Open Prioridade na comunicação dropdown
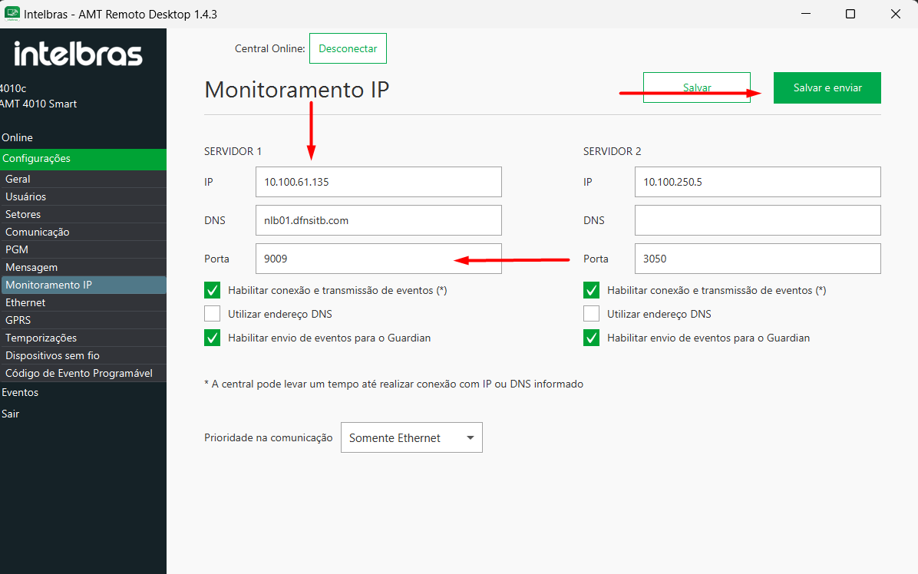 coord(411,437)
